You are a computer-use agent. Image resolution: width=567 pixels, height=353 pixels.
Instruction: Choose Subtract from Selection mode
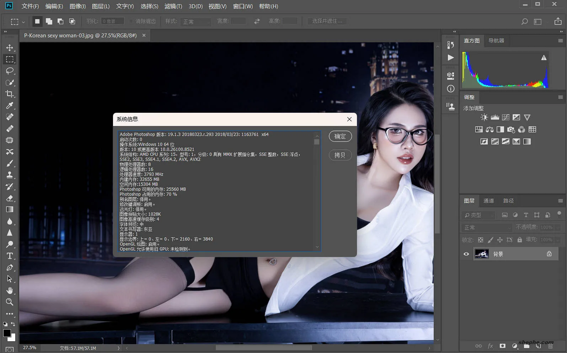tap(60, 21)
